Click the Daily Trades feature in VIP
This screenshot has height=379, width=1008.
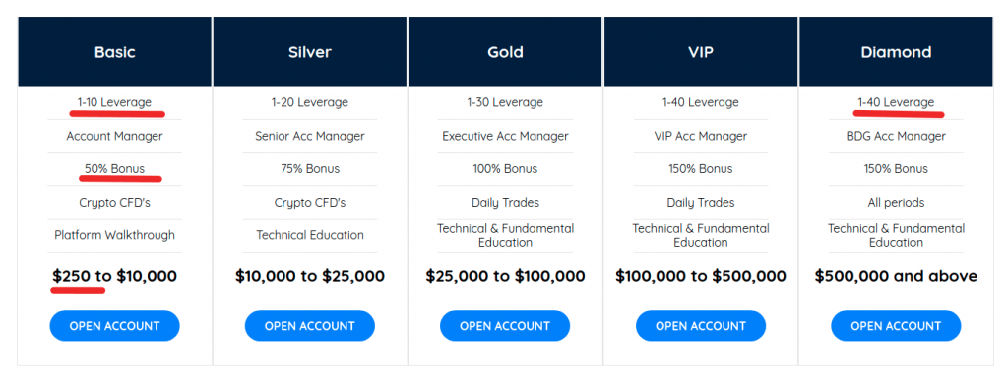click(x=701, y=203)
